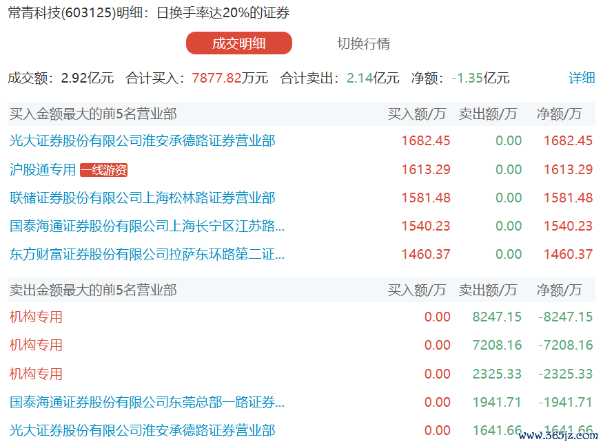Click net amount -1941.71 cell
Viewport: 603px width, 446px height.
tap(565, 402)
